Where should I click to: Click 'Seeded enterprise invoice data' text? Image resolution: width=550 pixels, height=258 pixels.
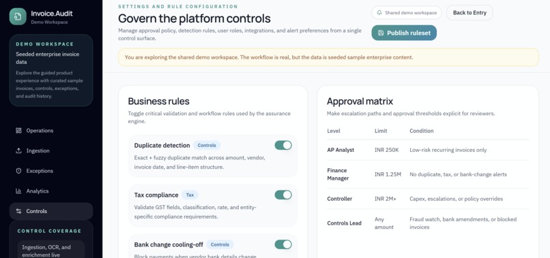47,58
